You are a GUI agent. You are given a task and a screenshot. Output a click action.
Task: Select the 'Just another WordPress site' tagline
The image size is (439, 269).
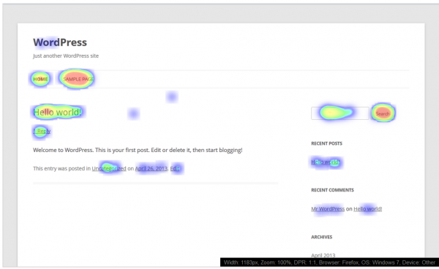click(x=66, y=56)
